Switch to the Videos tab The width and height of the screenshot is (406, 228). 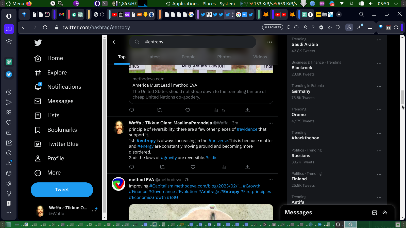click(260, 57)
